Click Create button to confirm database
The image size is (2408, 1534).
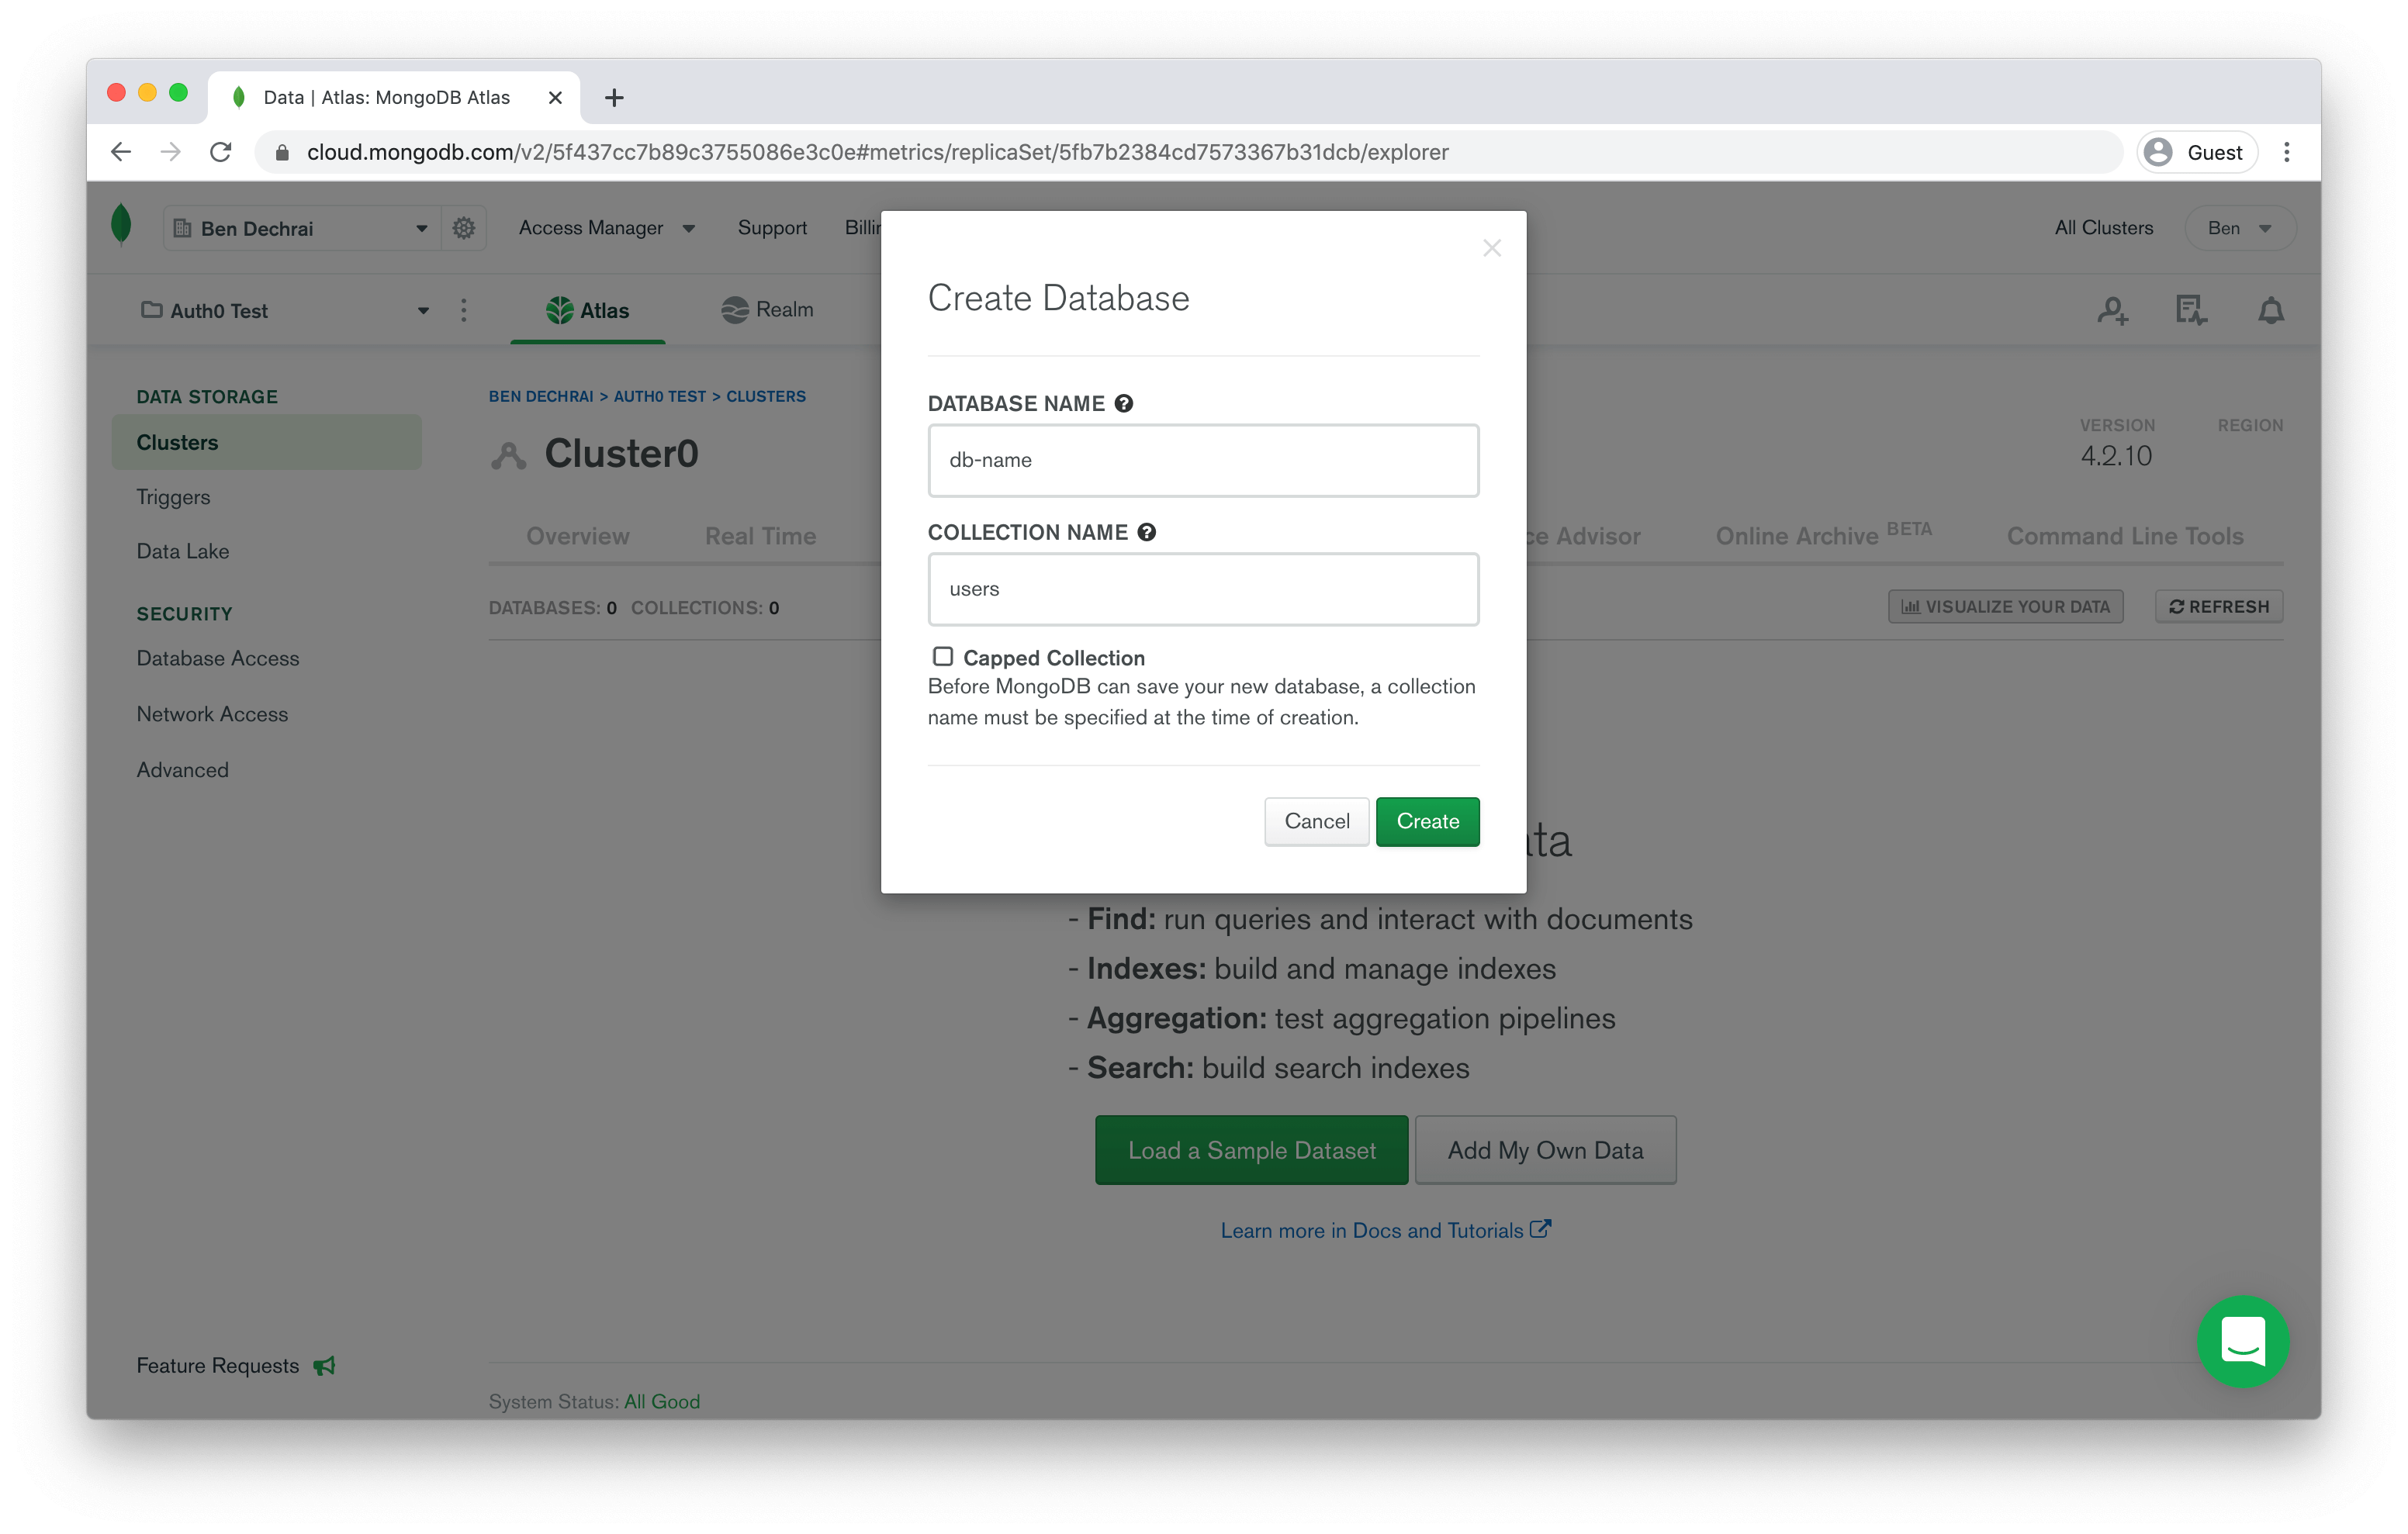1427,820
